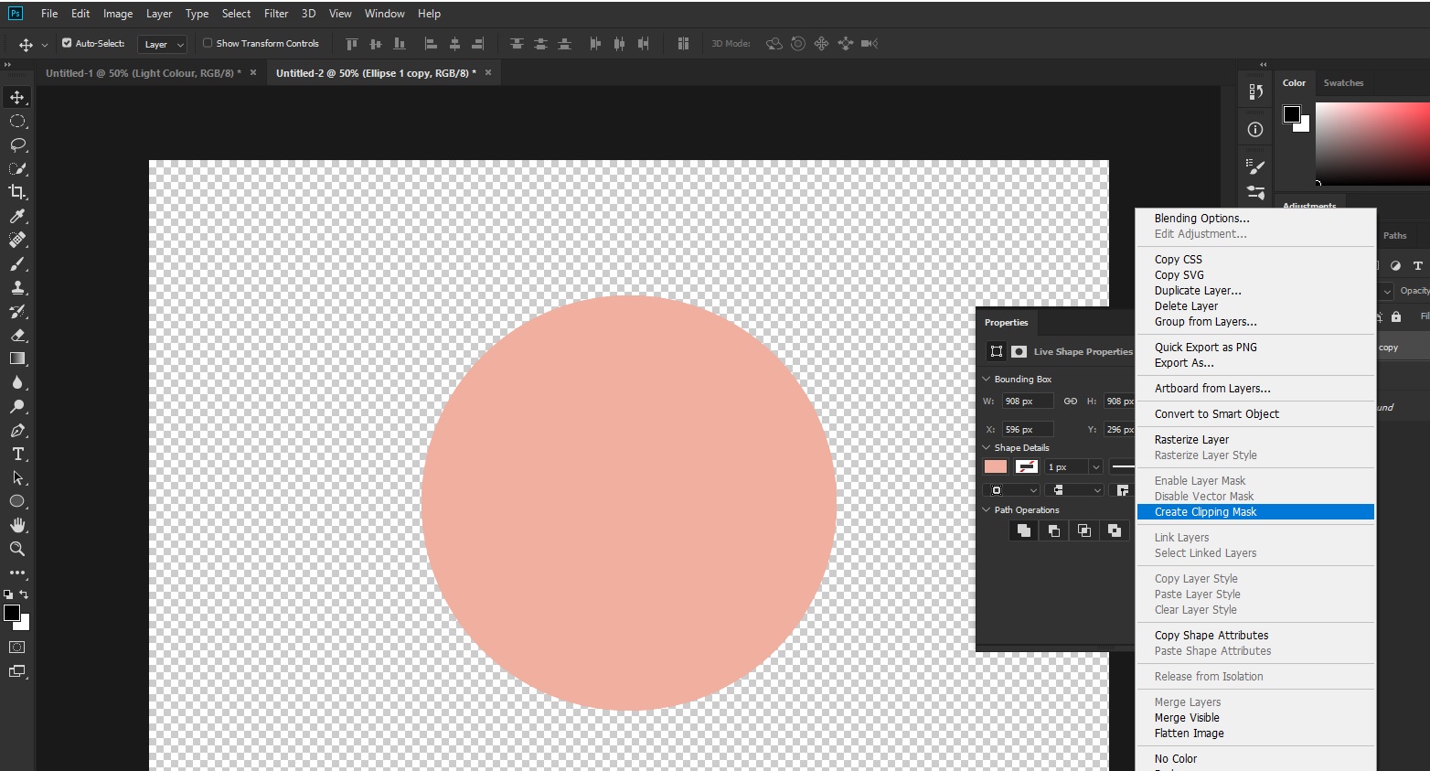Select the Hand tool
Screen dimensions: 1430x771
17,525
